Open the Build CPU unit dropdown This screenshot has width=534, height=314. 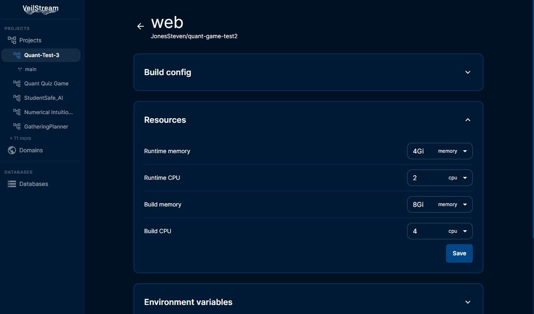(465, 231)
